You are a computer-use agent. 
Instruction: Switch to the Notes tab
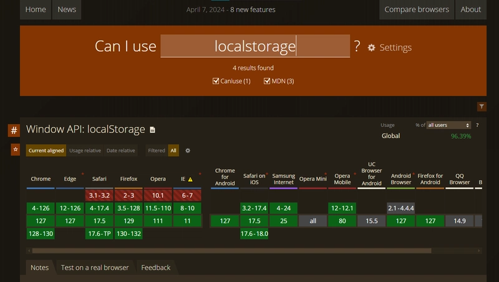tap(40, 268)
